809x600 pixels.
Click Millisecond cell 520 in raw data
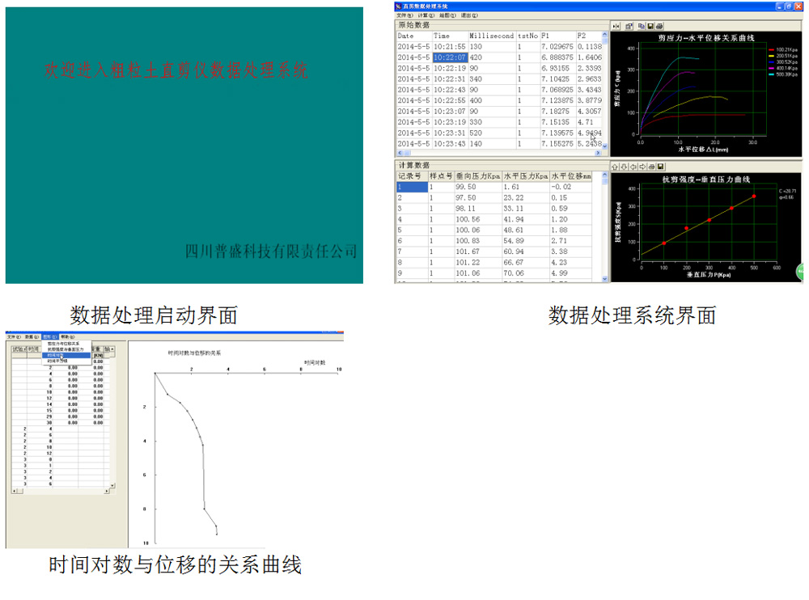pos(491,133)
